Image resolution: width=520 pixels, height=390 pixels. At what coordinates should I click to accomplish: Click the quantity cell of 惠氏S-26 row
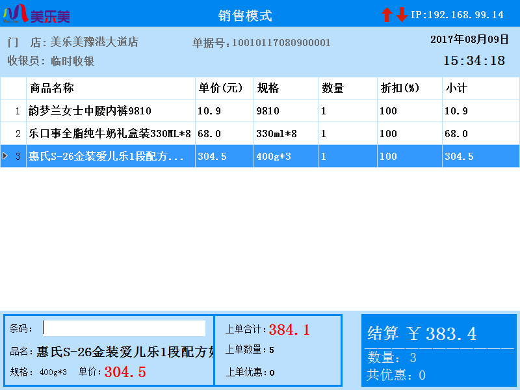tap(348, 156)
